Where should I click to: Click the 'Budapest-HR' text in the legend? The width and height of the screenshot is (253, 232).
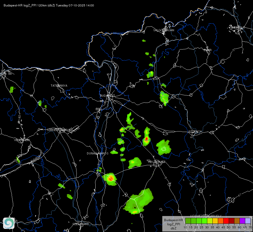pos(173,220)
